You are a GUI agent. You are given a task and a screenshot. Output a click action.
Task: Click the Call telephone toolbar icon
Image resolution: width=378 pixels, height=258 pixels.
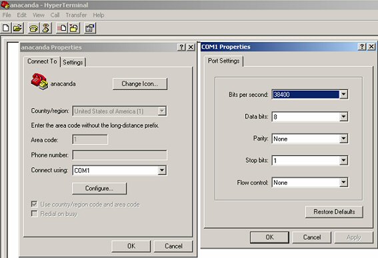point(34,28)
